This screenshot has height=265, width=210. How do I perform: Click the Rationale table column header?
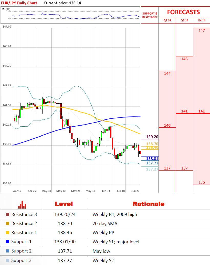tap(149, 204)
